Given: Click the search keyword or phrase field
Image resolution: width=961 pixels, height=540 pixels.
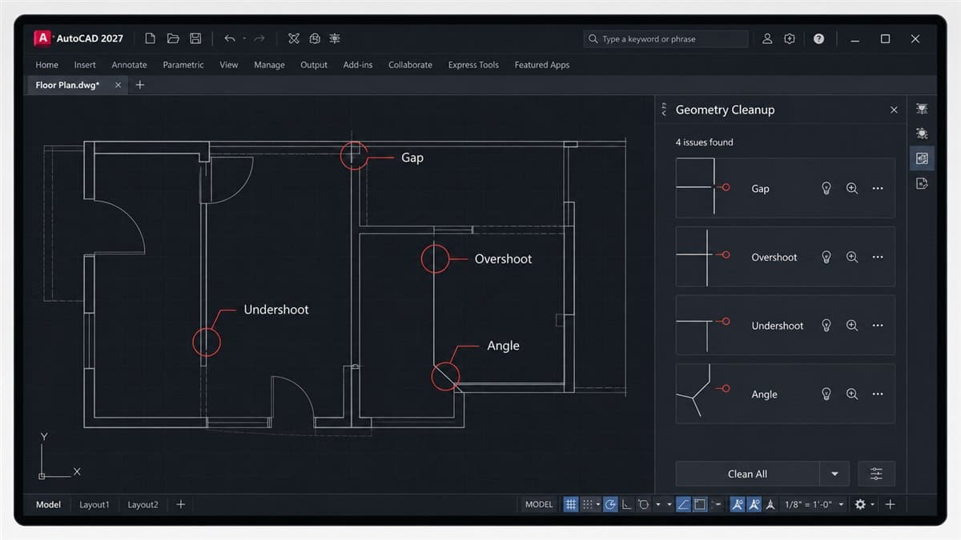Looking at the screenshot, I should coord(665,38).
